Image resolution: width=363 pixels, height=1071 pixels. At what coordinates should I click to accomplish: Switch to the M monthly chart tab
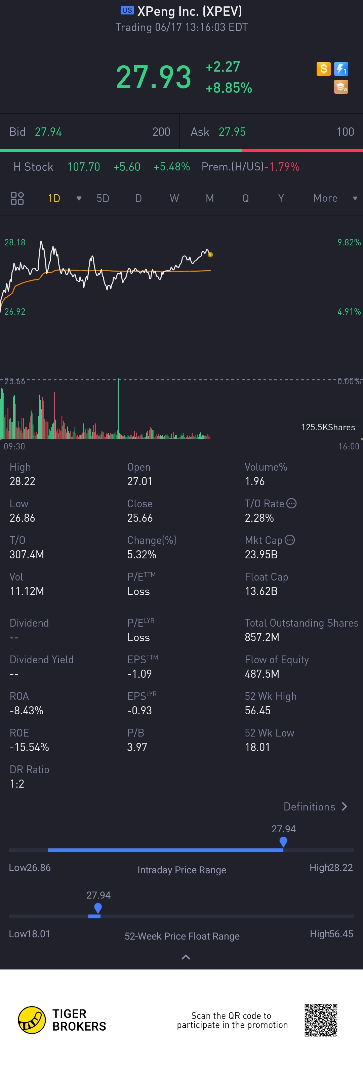point(210,198)
